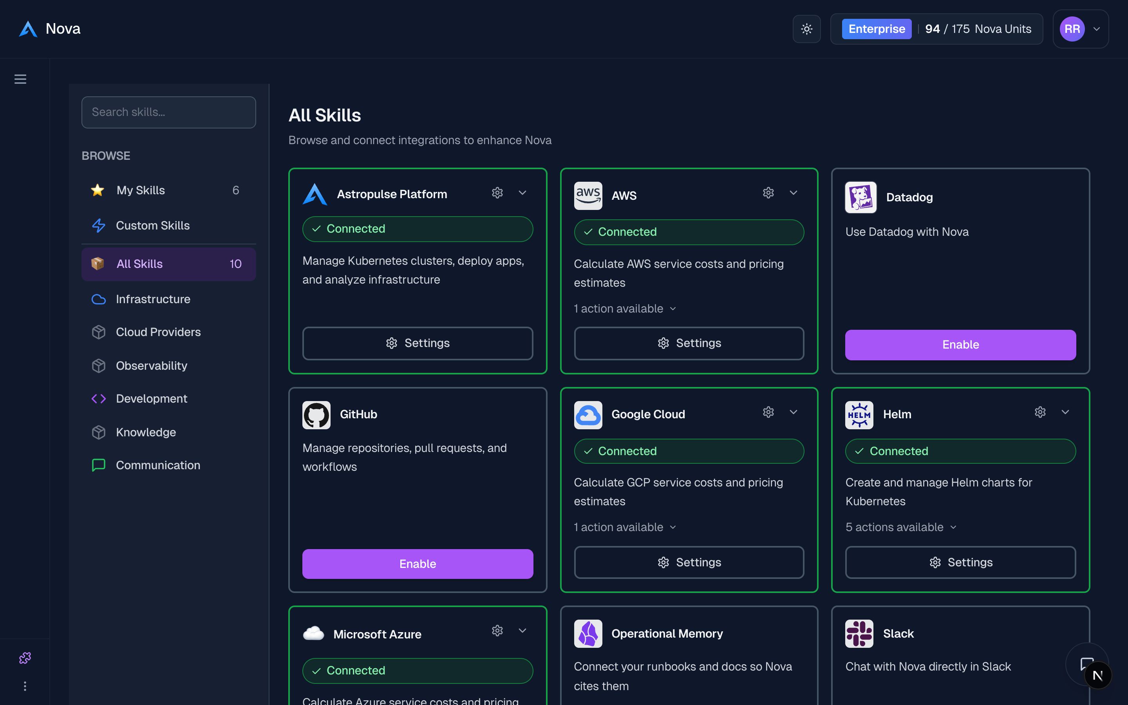Click inside the Search skills field
The image size is (1128, 705).
[169, 112]
